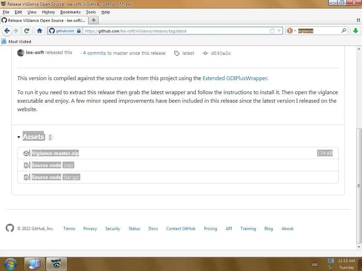Open the Home page icon
Viewport: 362px width, 271px height.
40,31
